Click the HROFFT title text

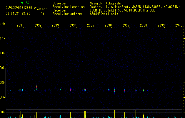pyautogui.click(x=30, y=2)
